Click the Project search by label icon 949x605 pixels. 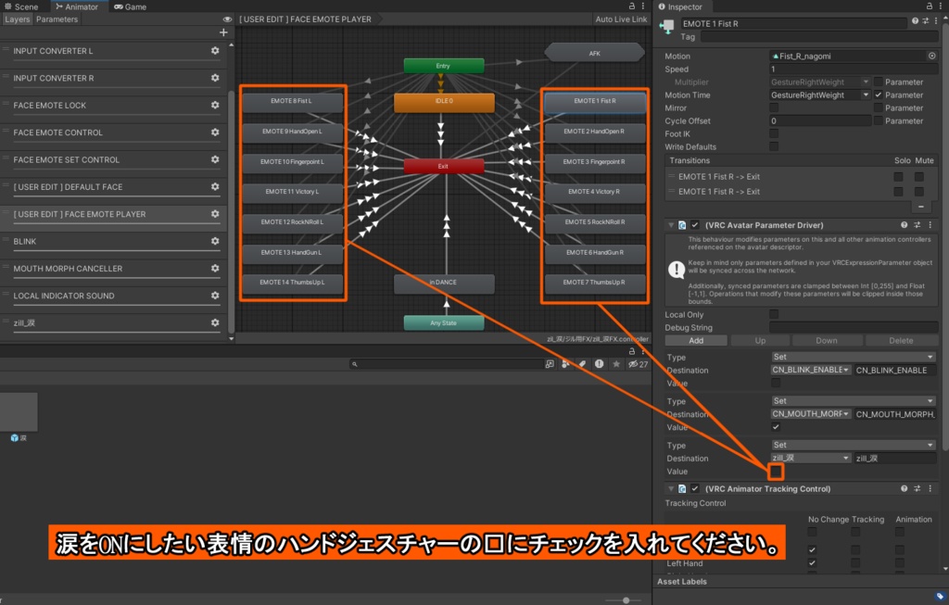(x=582, y=364)
